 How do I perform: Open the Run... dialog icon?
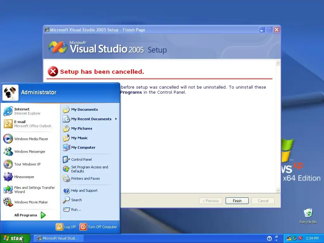coord(66,209)
